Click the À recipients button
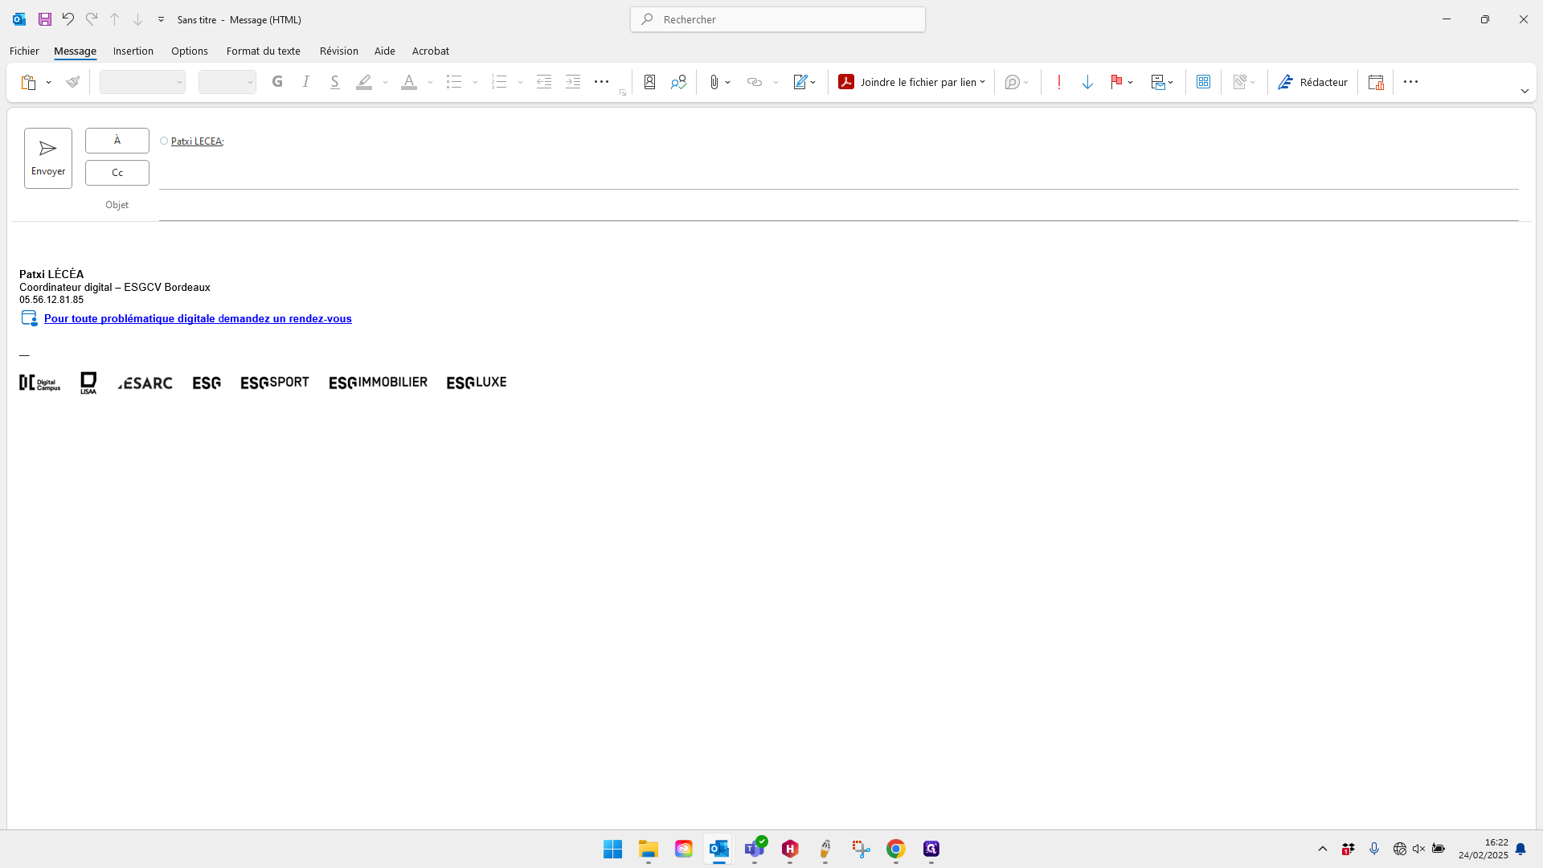The image size is (1543, 868). point(117,141)
